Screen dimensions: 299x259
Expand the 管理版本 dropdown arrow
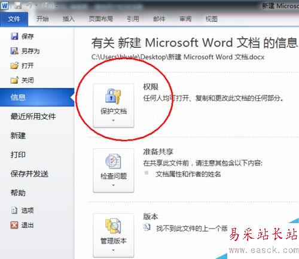(x=113, y=250)
